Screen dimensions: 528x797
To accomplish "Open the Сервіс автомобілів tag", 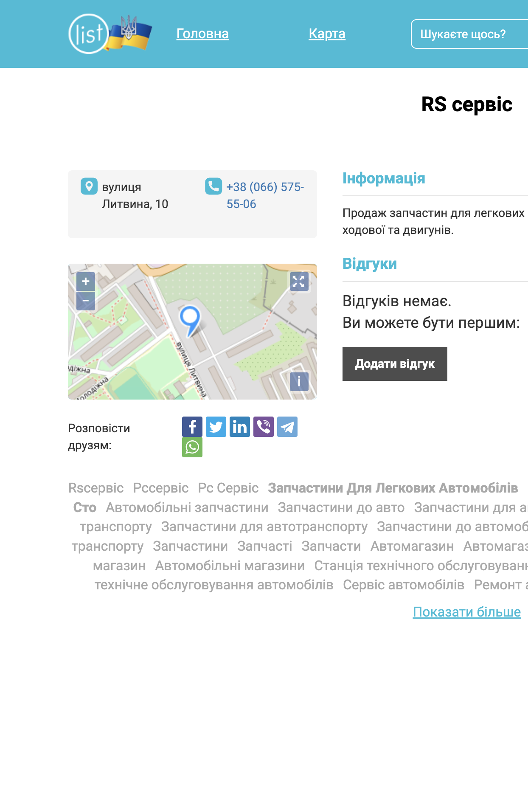I will pos(404,585).
